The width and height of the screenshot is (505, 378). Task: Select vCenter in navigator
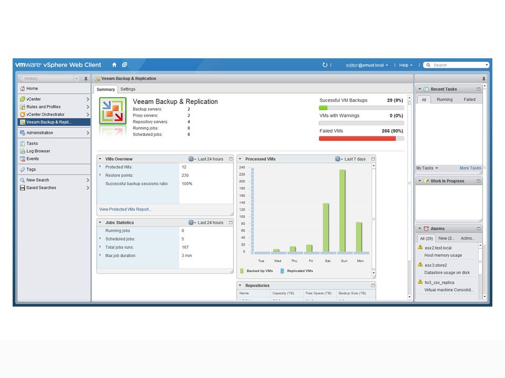(54, 99)
